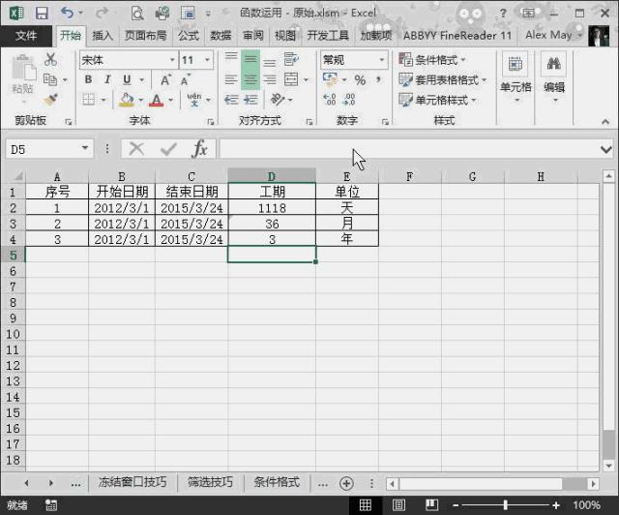Click the Save icon in quick access toolbar
Screen dimensions: 619x515
click(x=42, y=13)
